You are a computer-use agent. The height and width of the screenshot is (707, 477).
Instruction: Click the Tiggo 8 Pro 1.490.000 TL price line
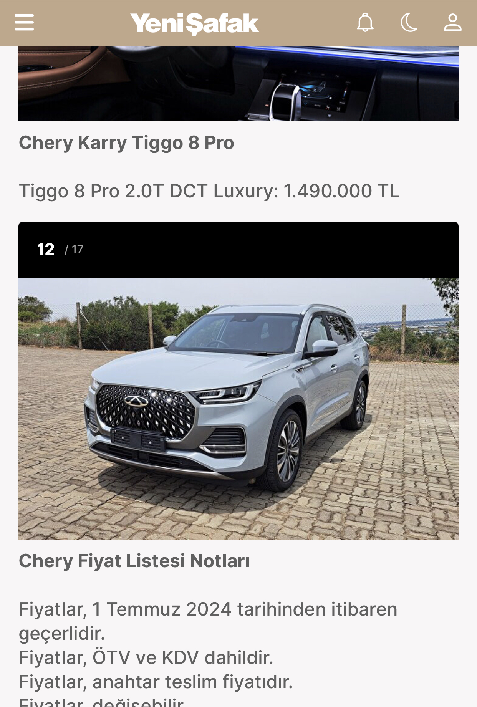point(209,191)
